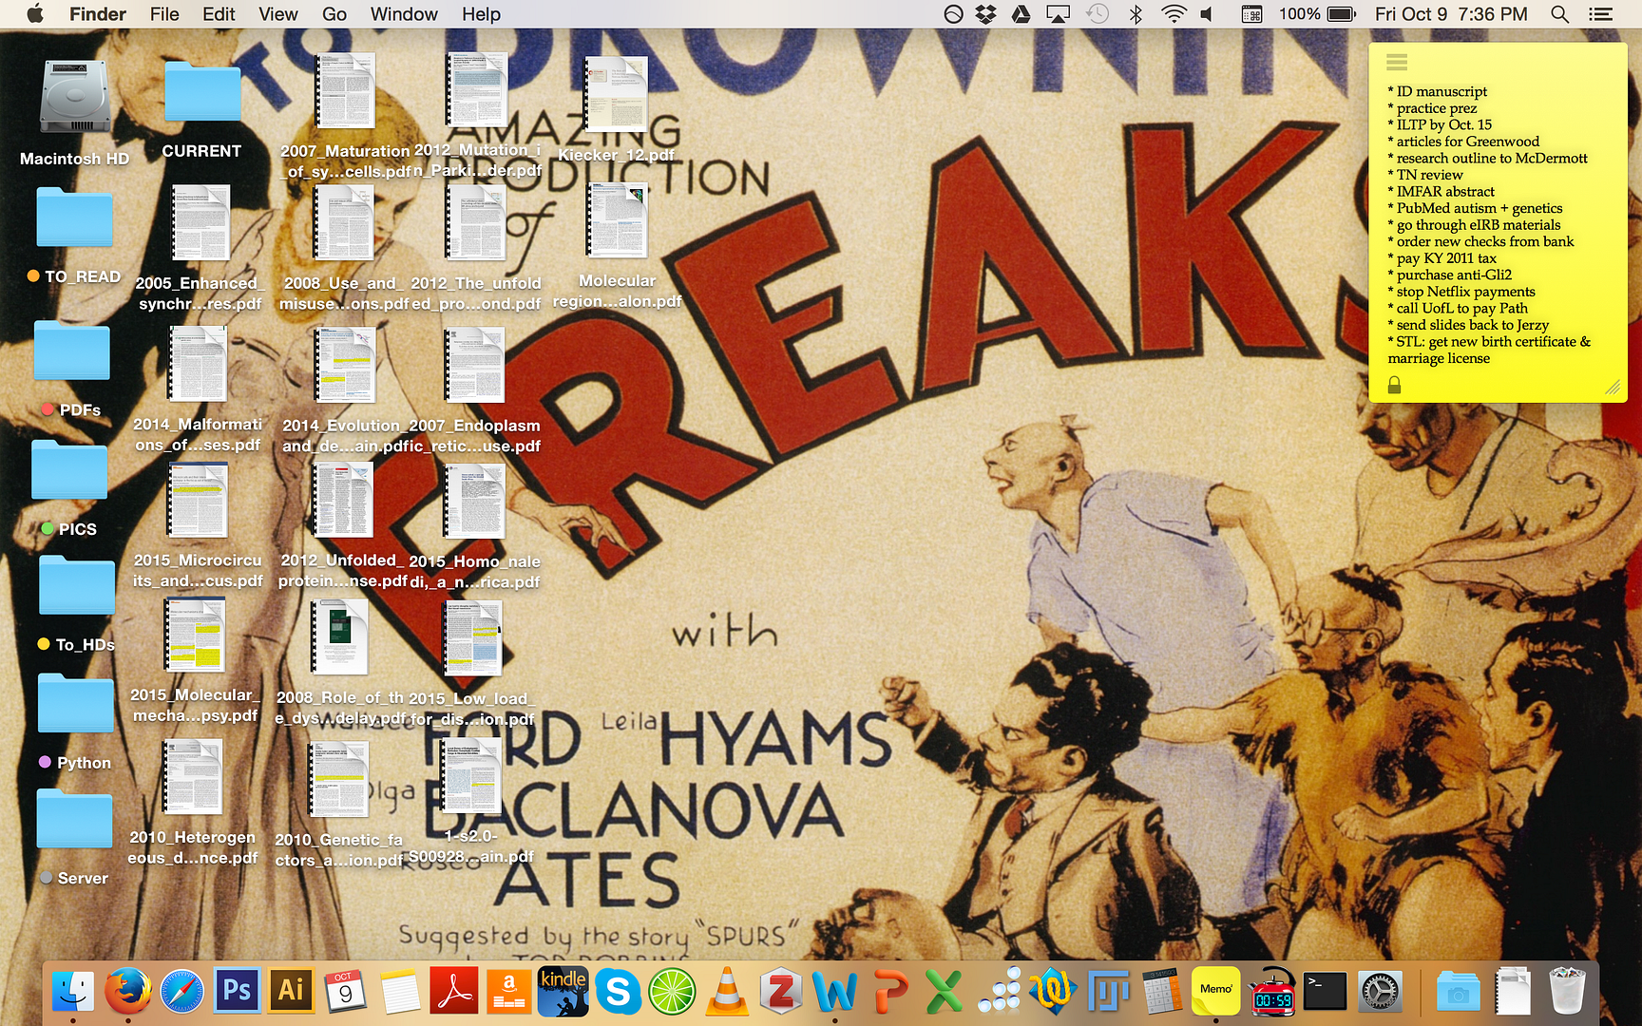Select the 2008_Role_of_the PDF file
Screen dimensions: 1642x1026
[339, 637]
